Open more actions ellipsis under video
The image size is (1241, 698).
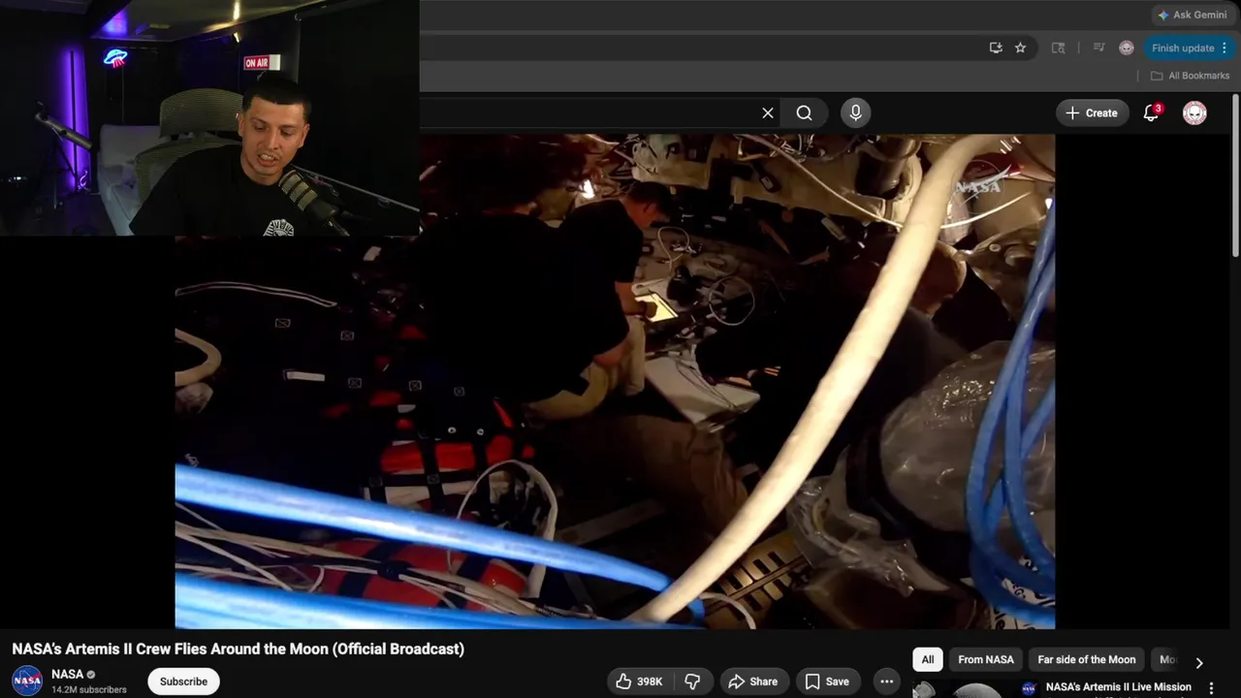pos(886,682)
